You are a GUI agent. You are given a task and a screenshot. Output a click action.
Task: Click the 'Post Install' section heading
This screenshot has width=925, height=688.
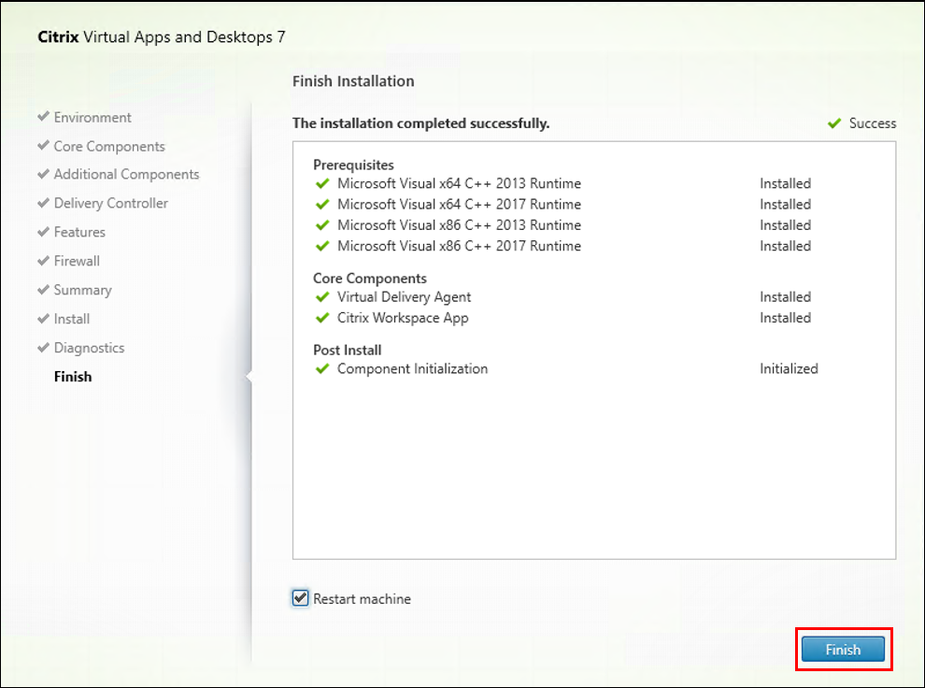(348, 350)
